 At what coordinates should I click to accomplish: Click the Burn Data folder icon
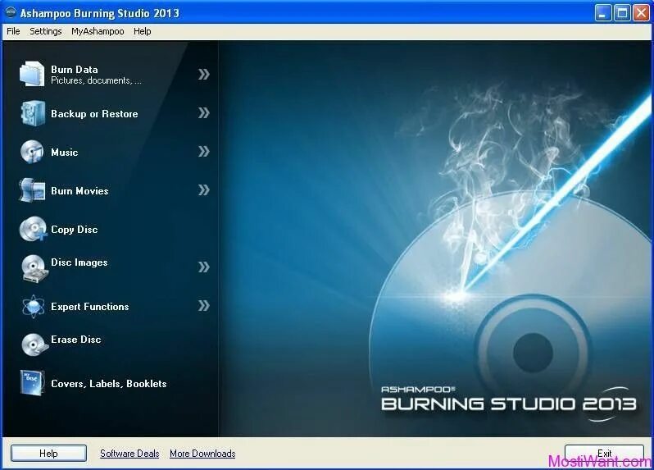[x=32, y=74]
